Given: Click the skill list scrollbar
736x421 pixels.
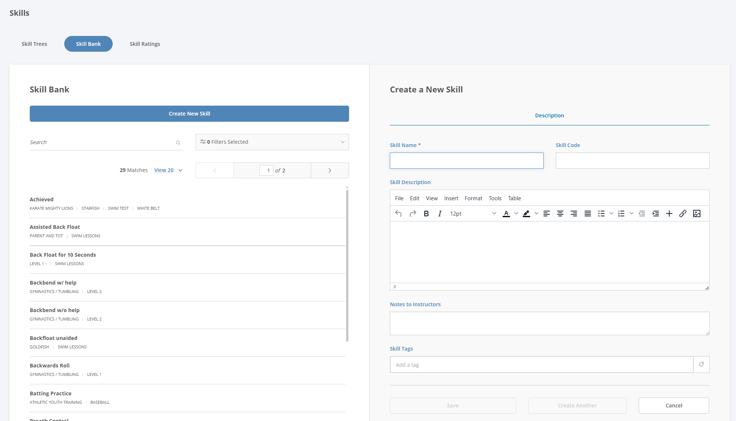Looking at the screenshot, I should 347,266.
